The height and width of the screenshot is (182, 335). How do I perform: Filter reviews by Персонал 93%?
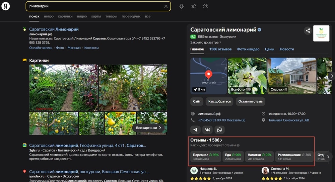pos(206,157)
